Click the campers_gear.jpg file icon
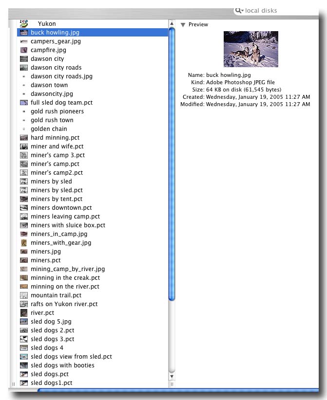 point(24,41)
